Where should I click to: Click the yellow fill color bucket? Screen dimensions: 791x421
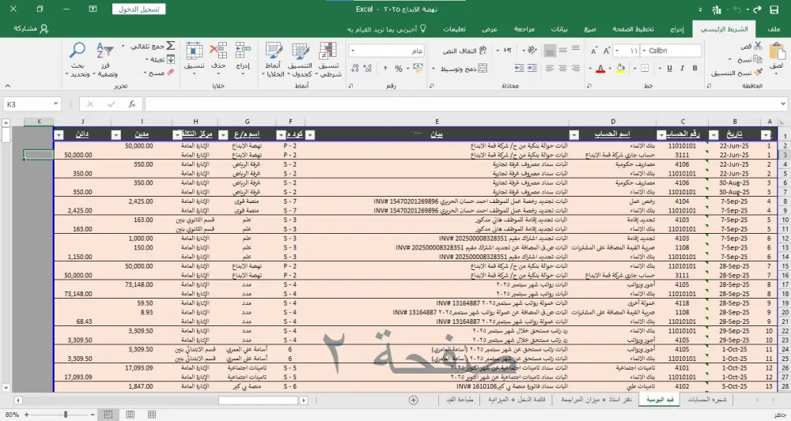[x=620, y=69]
